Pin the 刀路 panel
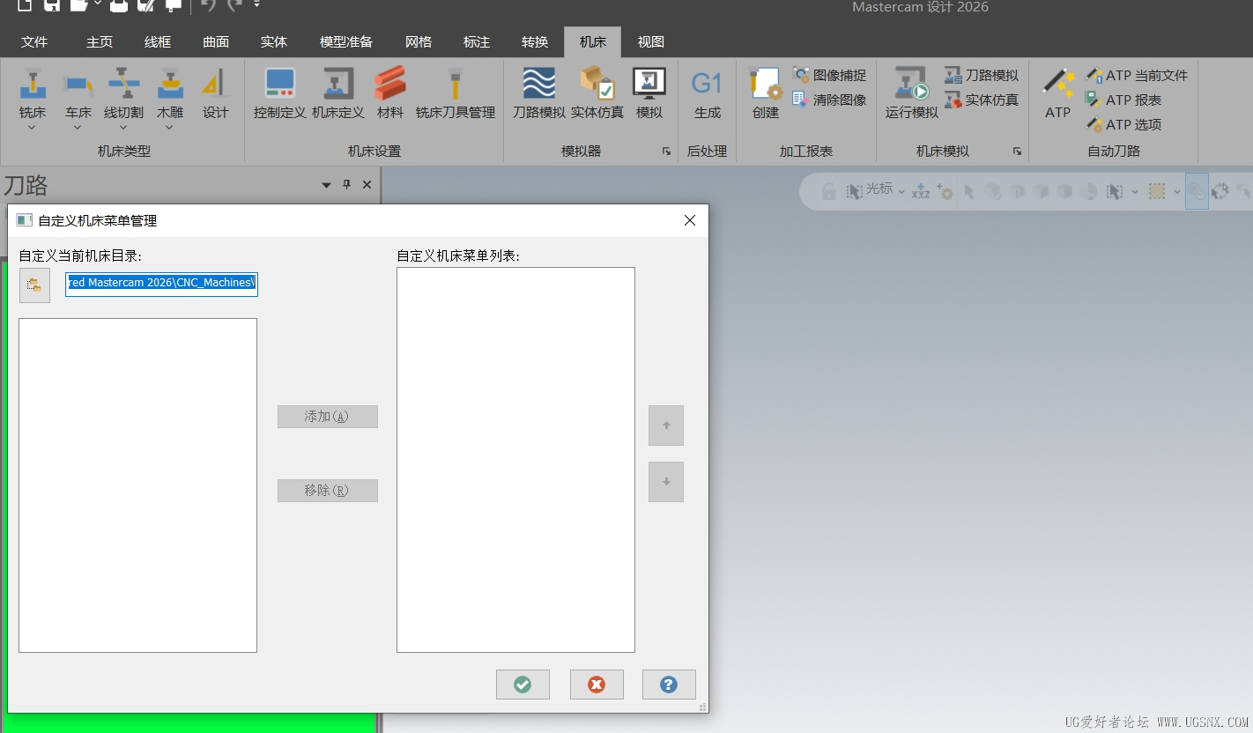The height and width of the screenshot is (733, 1253). (x=347, y=185)
